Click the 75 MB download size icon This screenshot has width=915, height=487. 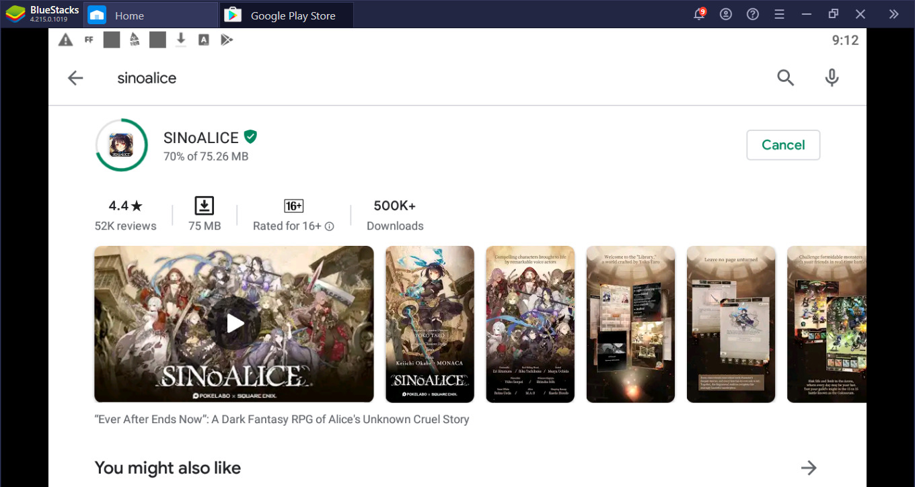pyautogui.click(x=205, y=206)
